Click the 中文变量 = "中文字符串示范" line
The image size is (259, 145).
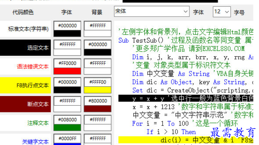[x=193, y=115]
